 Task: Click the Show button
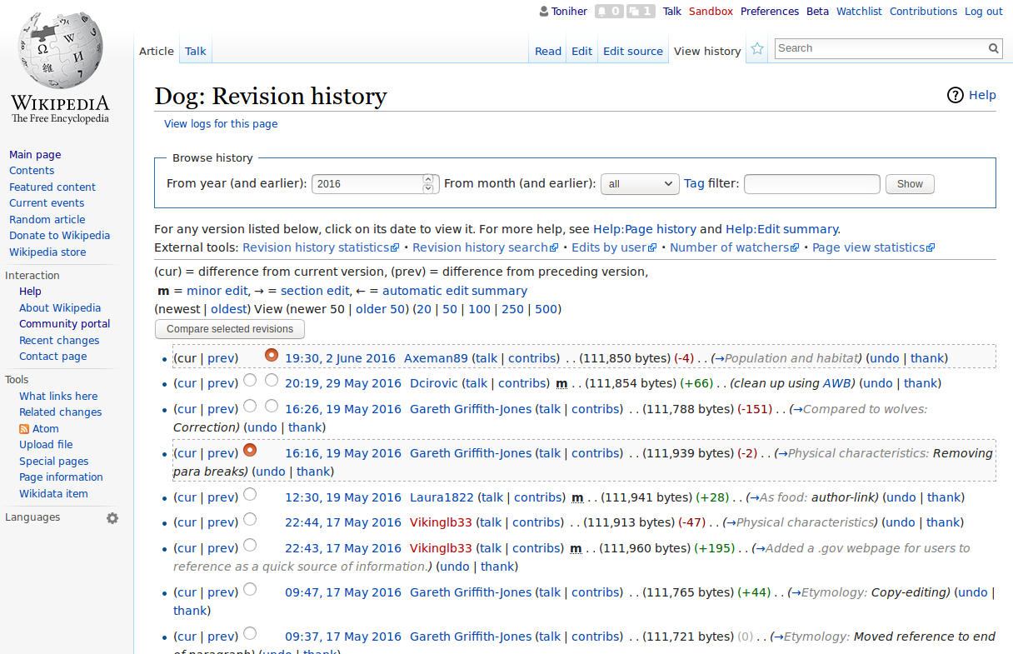pos(910,184)
